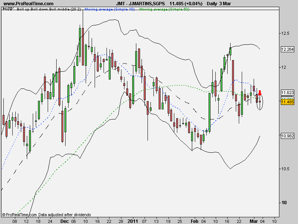Click the 08 date label on time axis

coord(15,221)
